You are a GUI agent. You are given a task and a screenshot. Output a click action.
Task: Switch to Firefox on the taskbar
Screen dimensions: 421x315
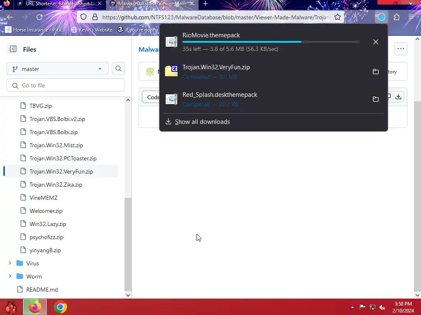coord(35,307)
